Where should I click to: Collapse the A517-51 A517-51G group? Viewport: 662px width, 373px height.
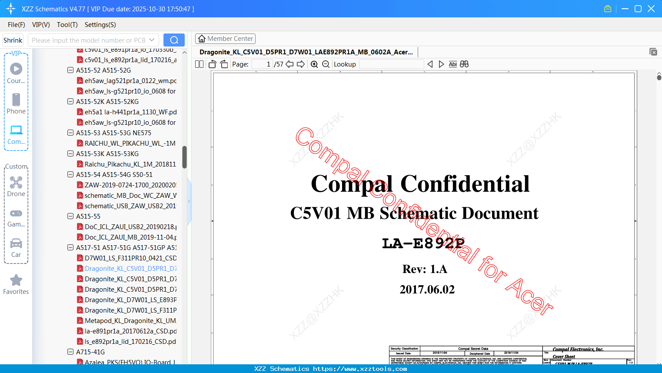click(70, 247)
